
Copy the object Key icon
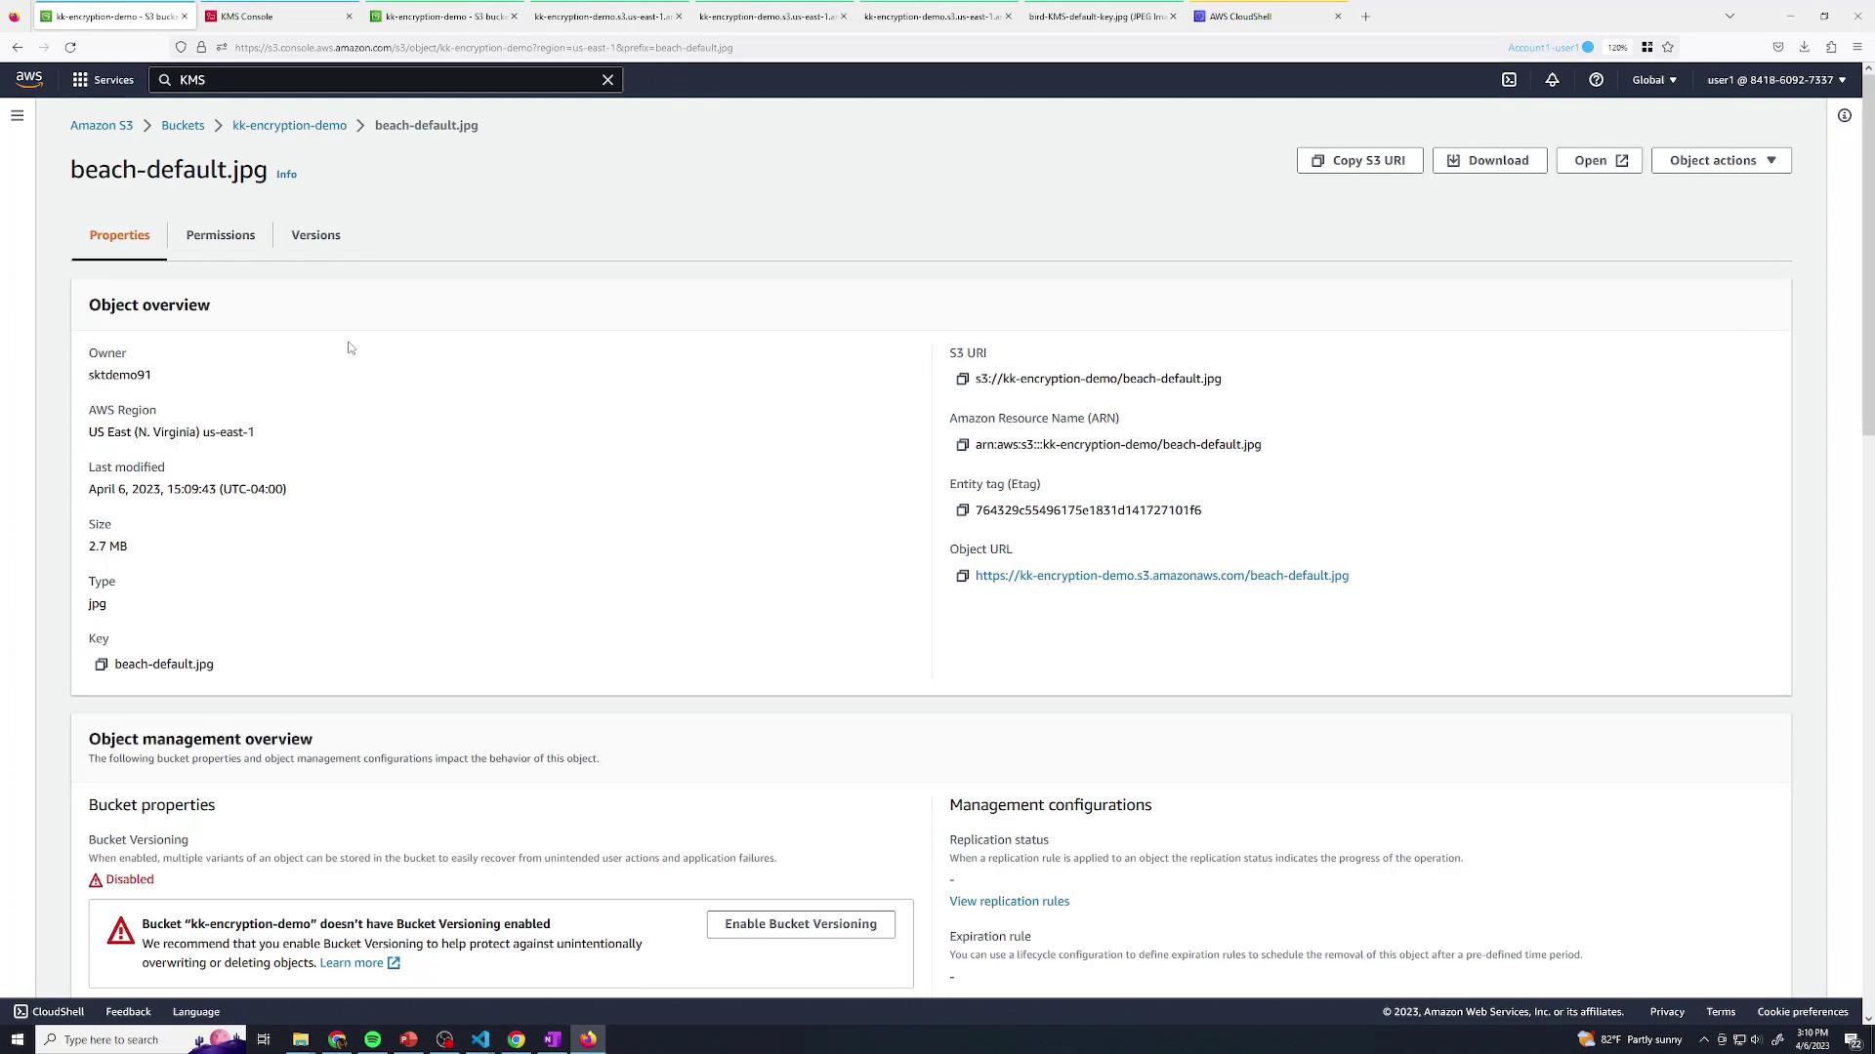point(101,665)
